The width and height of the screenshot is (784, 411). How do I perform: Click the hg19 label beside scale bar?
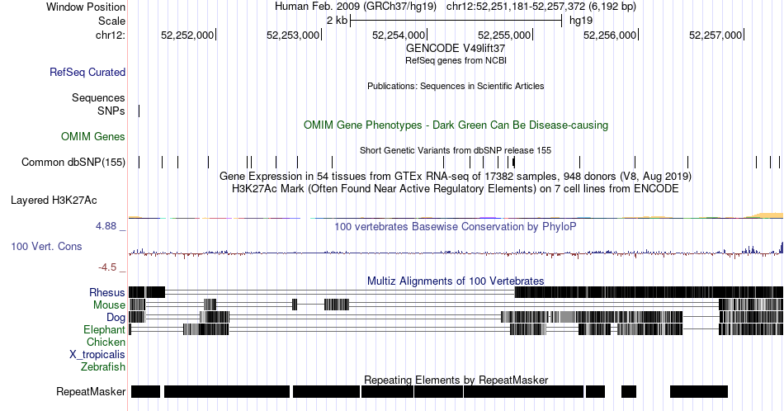tap(581, 21)
